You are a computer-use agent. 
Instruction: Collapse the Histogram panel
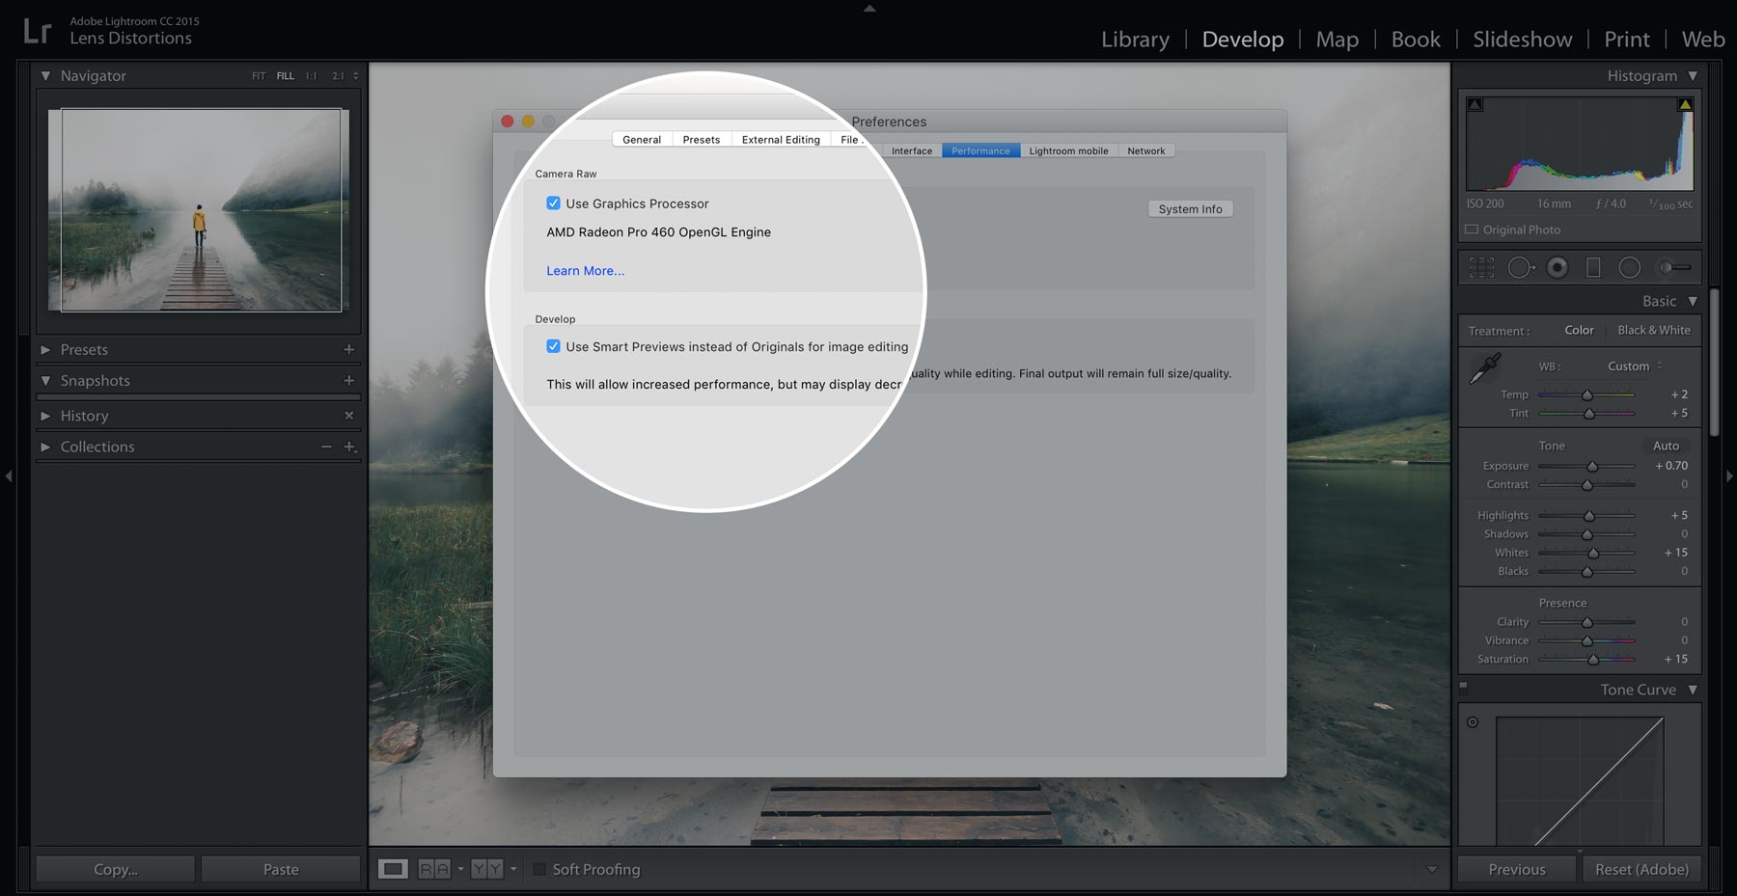(1693, 75)
